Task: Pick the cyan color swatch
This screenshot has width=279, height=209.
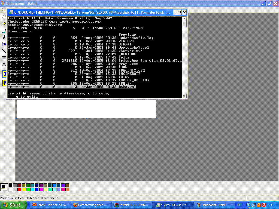Action: (x=32, y=190)
